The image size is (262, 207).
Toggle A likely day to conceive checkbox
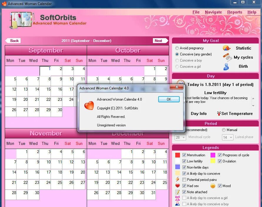click(x=184, y=174)
